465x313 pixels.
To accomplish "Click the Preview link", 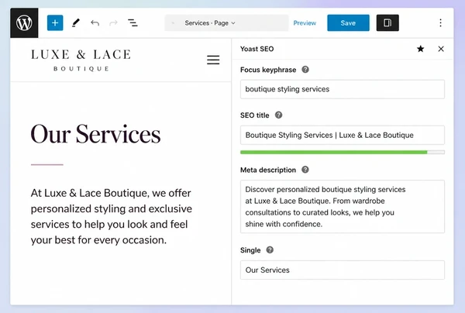I will point(305,22).
